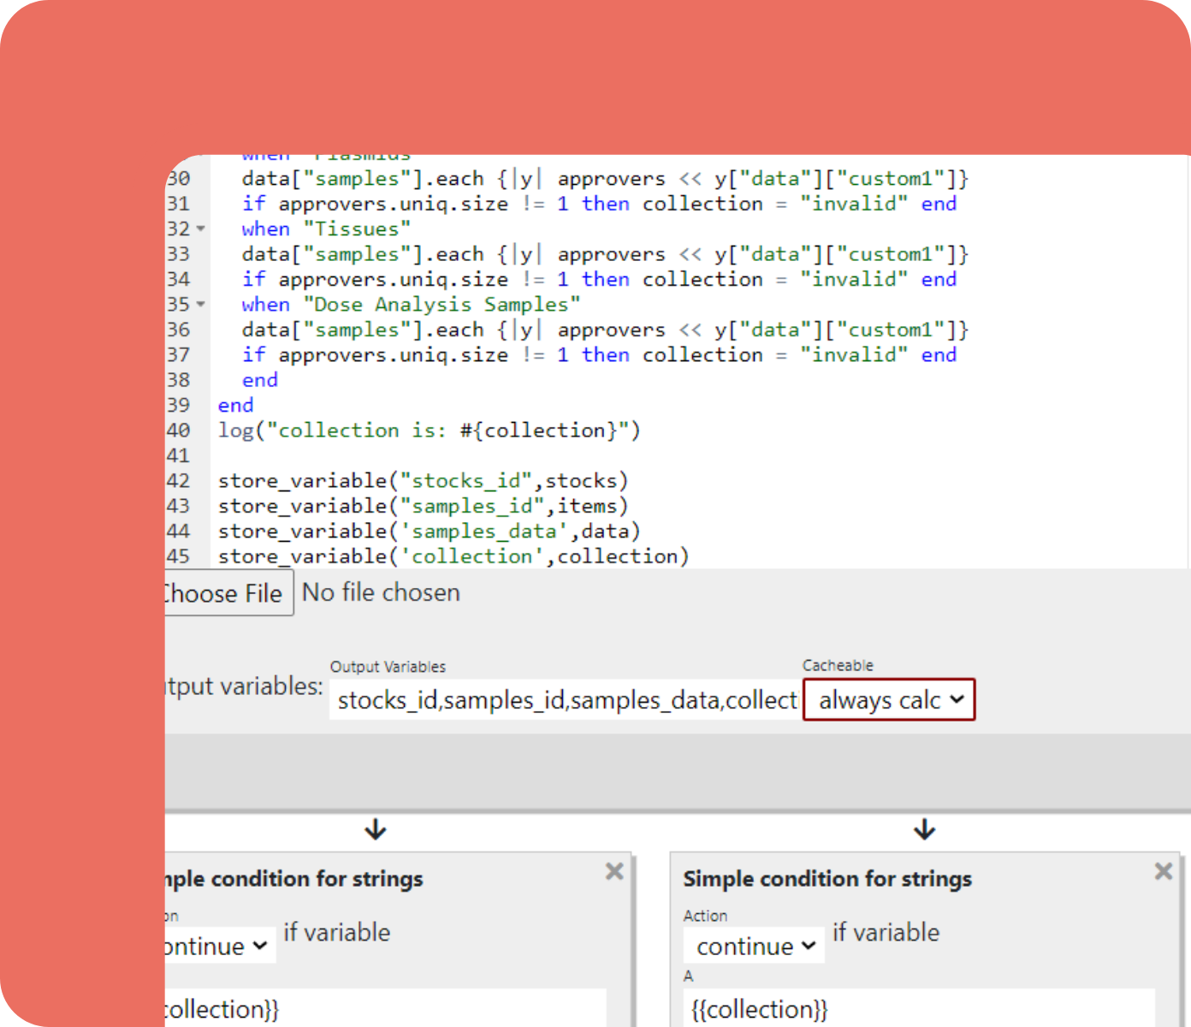This screenshot has width=1191, height=1027.
Task: Collapse the "Tissues" code block expander
Action: [200, 229]
